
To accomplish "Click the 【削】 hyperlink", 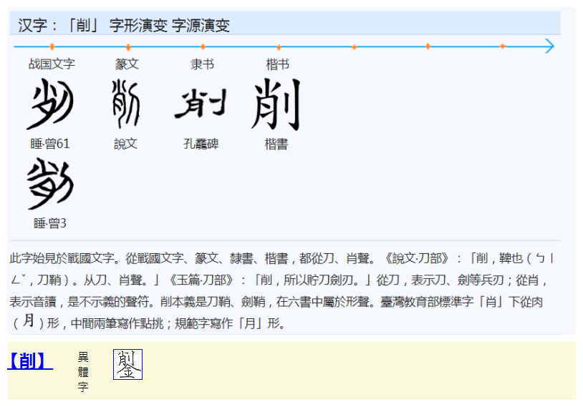I will pos(29,361).
